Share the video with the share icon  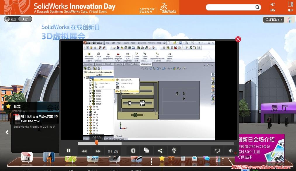(x=160, y=151)
